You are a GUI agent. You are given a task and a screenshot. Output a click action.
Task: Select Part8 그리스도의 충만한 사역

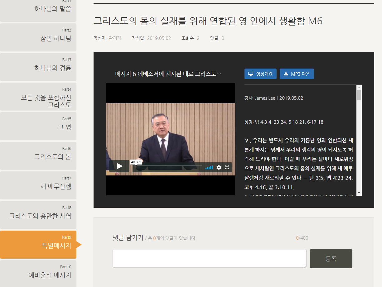[38, 215]
